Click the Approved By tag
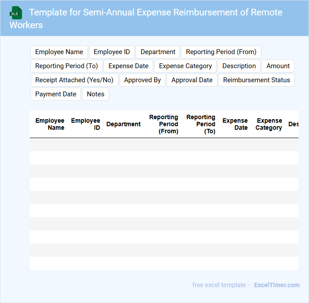The width and height of the screenshot is (309, 303). (x=142, y=80)
